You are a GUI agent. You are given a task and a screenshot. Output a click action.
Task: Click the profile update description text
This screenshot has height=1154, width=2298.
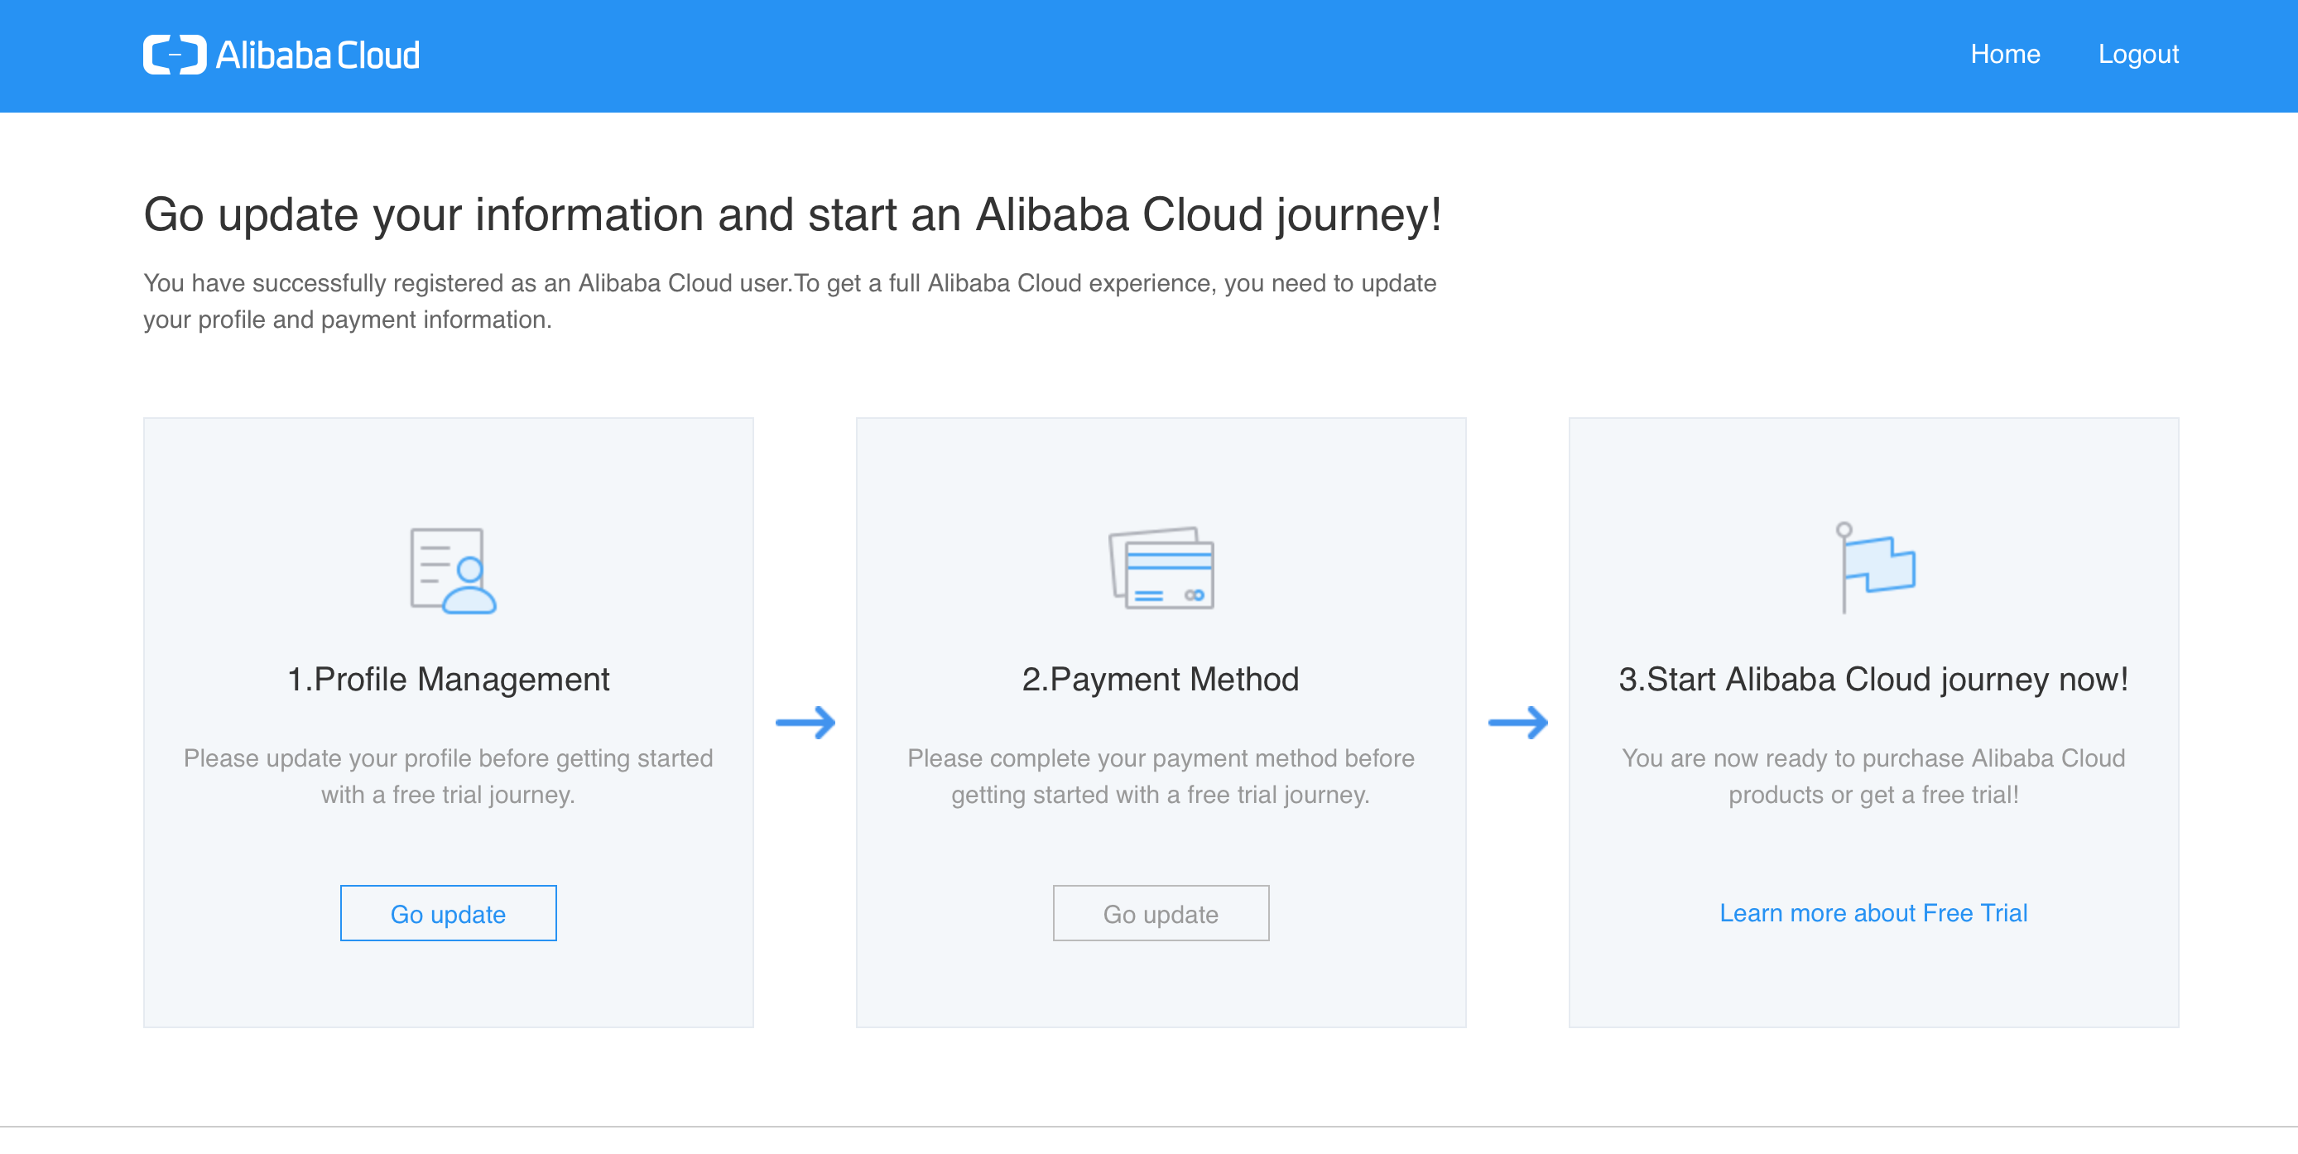pyautogui.click(x=448, y=776)
